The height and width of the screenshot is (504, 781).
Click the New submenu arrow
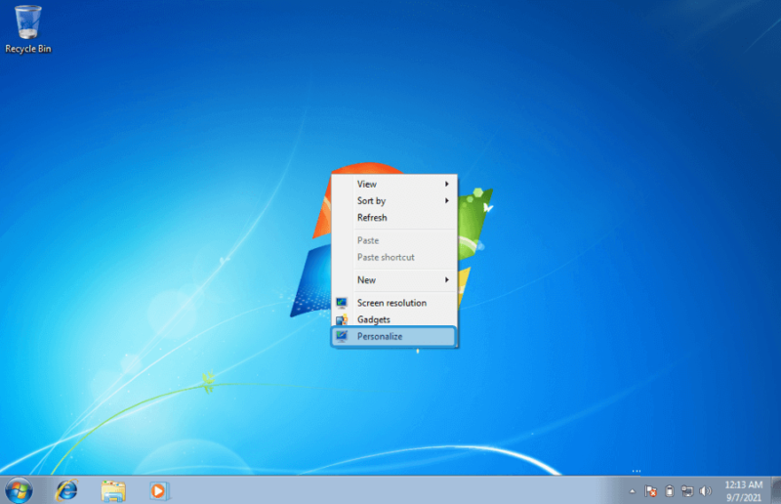(447, 280)
